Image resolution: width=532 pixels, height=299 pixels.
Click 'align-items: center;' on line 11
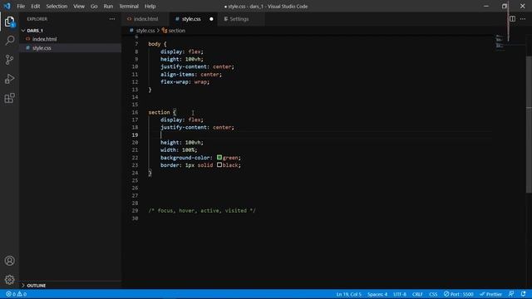(191, 74)
